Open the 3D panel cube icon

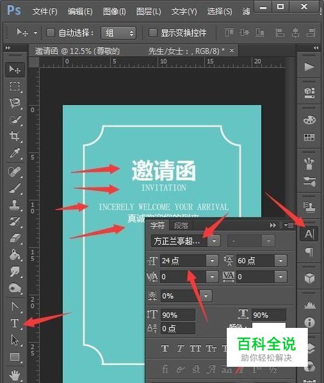[309, 278]
